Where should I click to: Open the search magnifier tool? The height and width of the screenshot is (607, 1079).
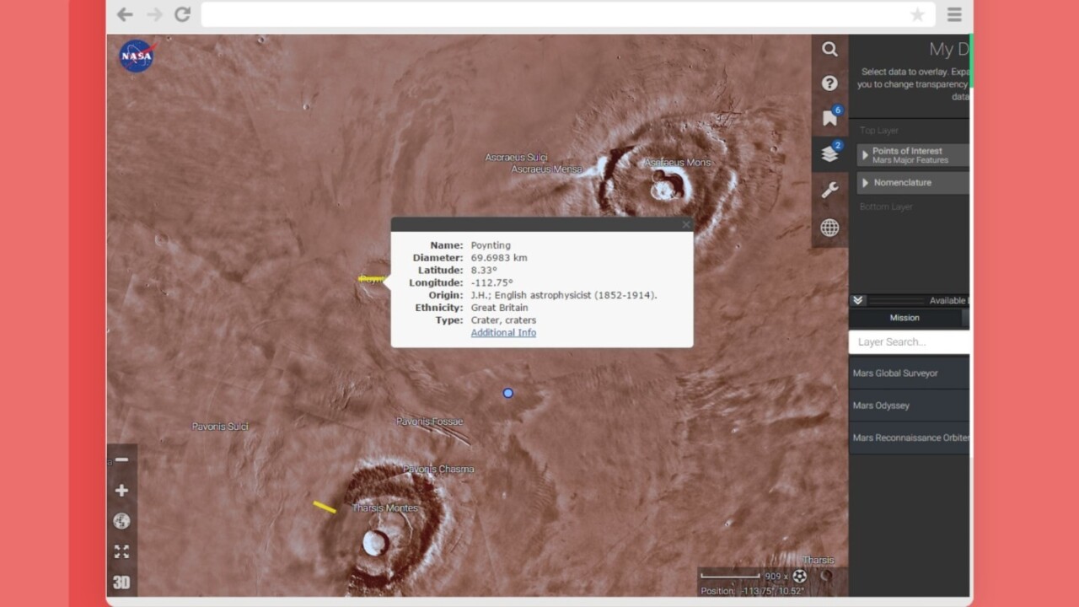(x=829, y=50)
